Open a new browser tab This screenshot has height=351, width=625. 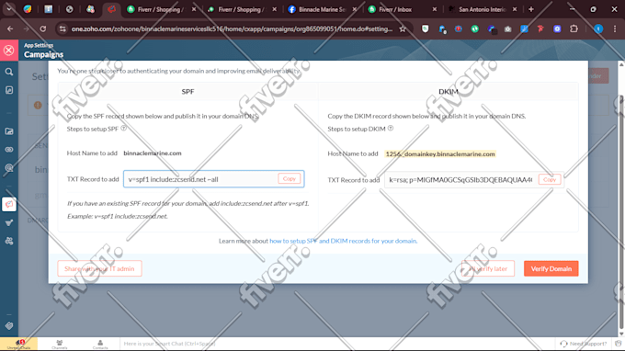pyautogui.click(x=531, y=9)
